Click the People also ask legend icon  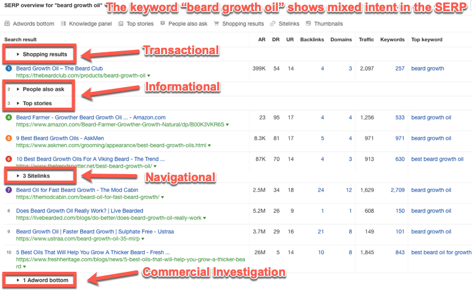coord(163,24)
